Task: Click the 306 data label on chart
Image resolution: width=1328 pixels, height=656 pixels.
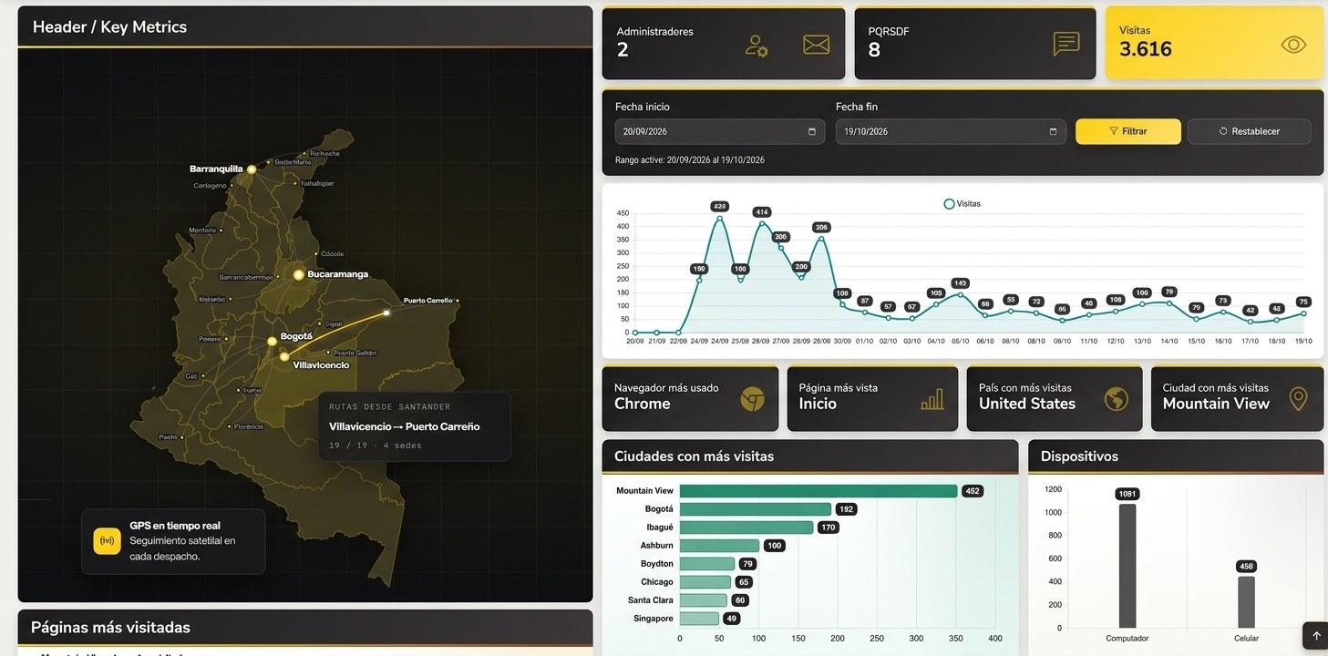Action: point(821,227)
